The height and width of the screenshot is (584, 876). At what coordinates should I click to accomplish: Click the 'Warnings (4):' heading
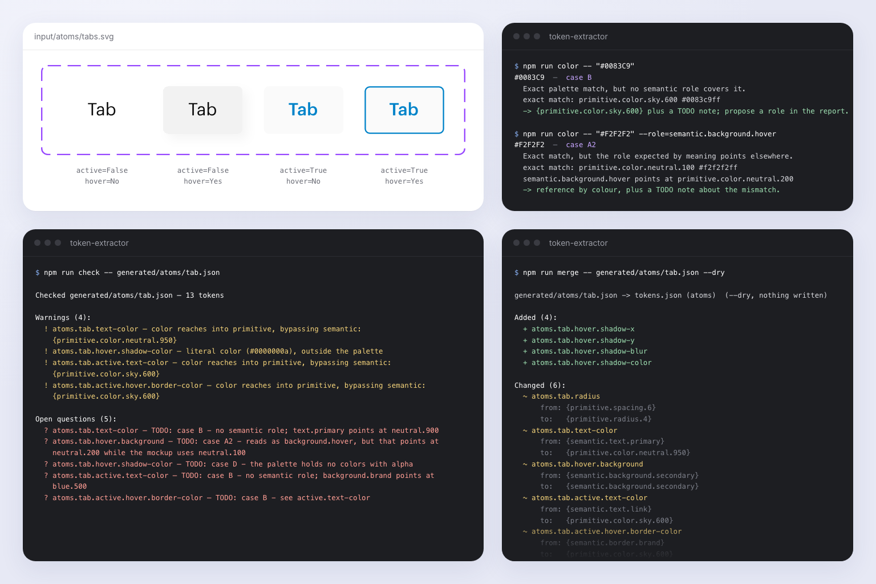(63, 318)
